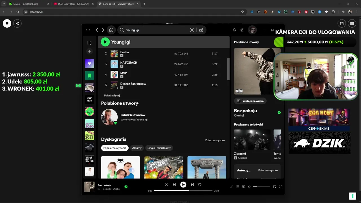Play the track NA FORACH
This screenshot has height=203, width=361.
coord(164,64)
